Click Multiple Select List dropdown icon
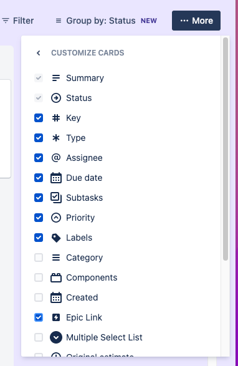The width and height of the screenshot is (238, 366). [x=56, y=337]
